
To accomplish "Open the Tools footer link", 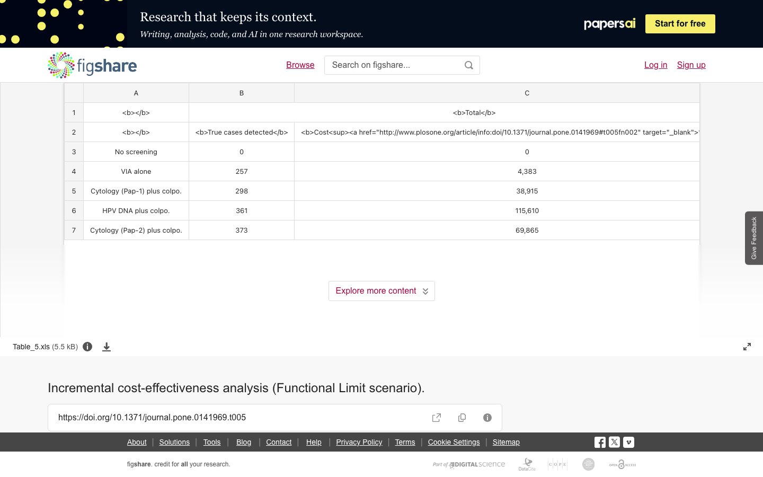I will tap(212, 442).
